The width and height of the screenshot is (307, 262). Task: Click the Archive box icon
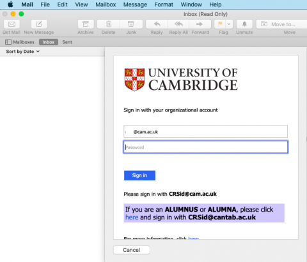pos(86,24)
